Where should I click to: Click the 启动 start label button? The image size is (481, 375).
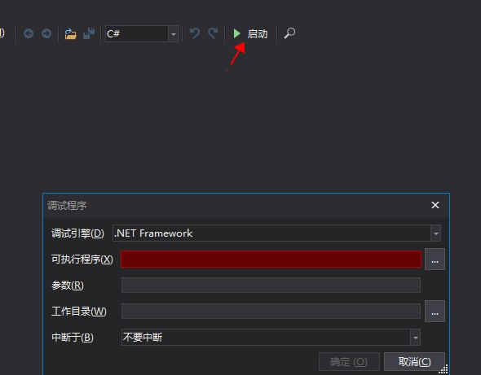258,33
